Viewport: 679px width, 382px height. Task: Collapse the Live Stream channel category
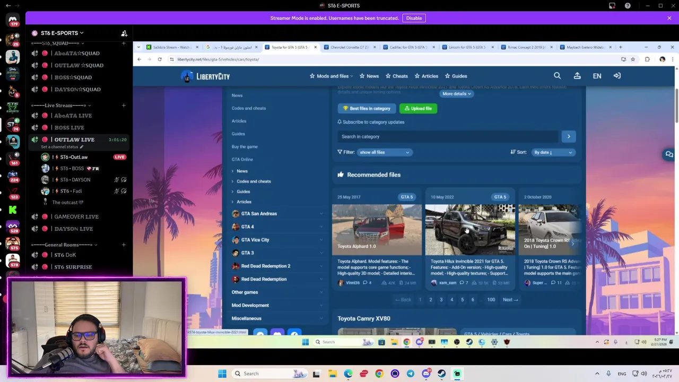(x=60, y=105)
